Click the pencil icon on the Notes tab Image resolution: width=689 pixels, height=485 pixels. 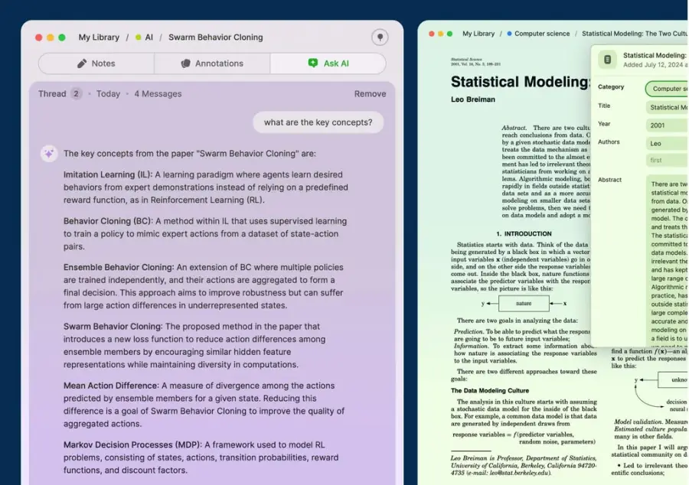pyautogui.click(x=82, y=63)
